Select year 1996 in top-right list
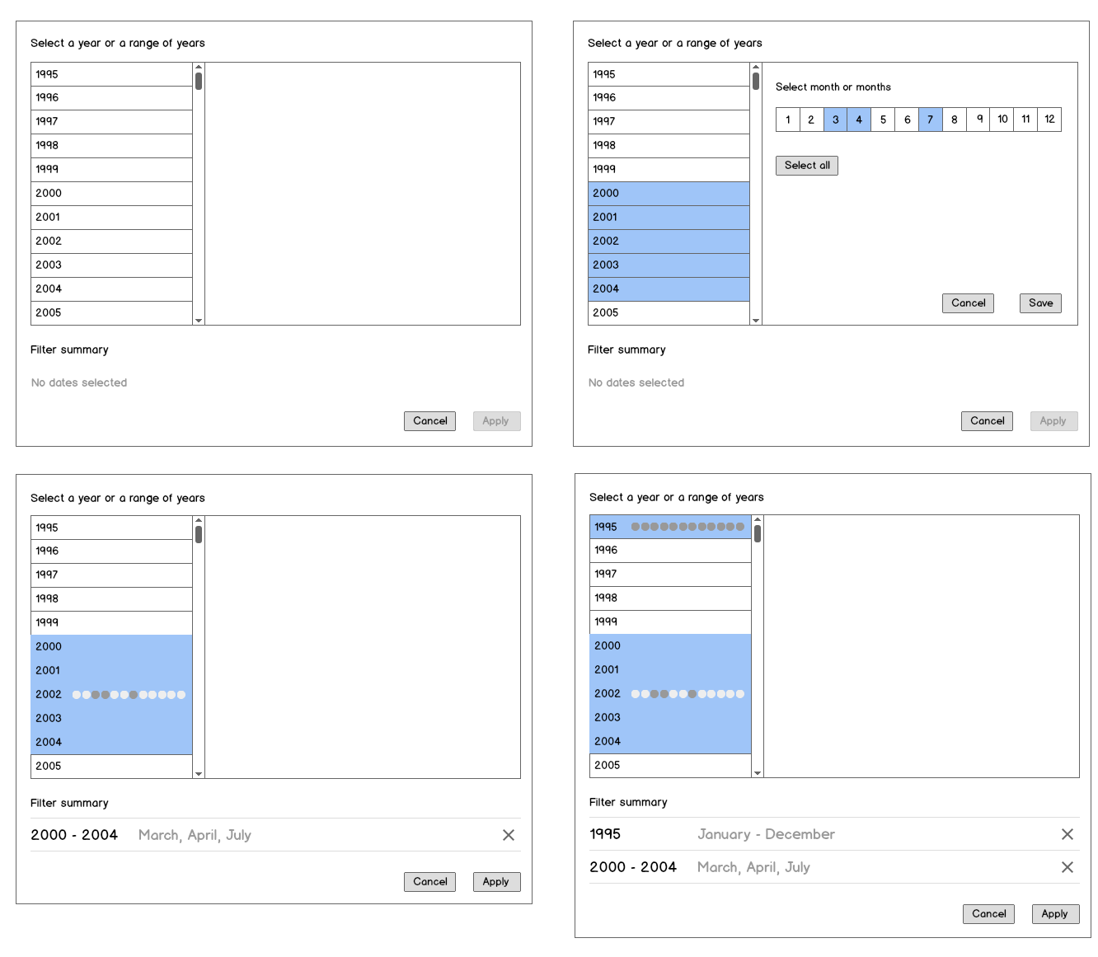The image size is (1098, 957). point(669,98)
